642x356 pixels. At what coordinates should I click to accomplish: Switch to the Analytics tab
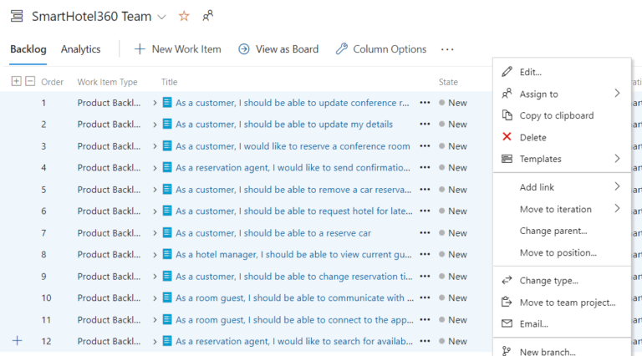tap(80, 49)
